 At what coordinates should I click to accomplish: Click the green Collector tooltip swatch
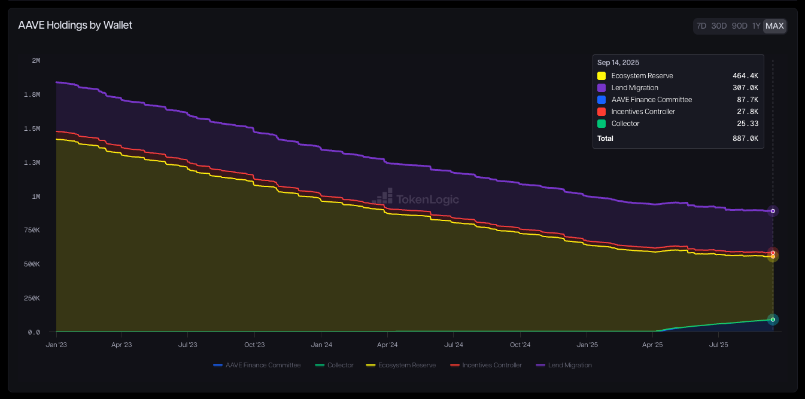(x=602, y=124)
